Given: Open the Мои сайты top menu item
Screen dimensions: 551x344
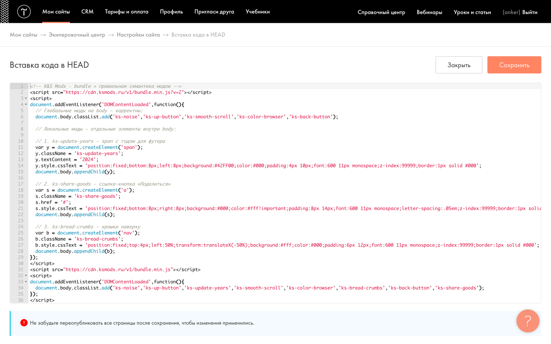Looking at the screenshot, I should (x=56, y=12).
